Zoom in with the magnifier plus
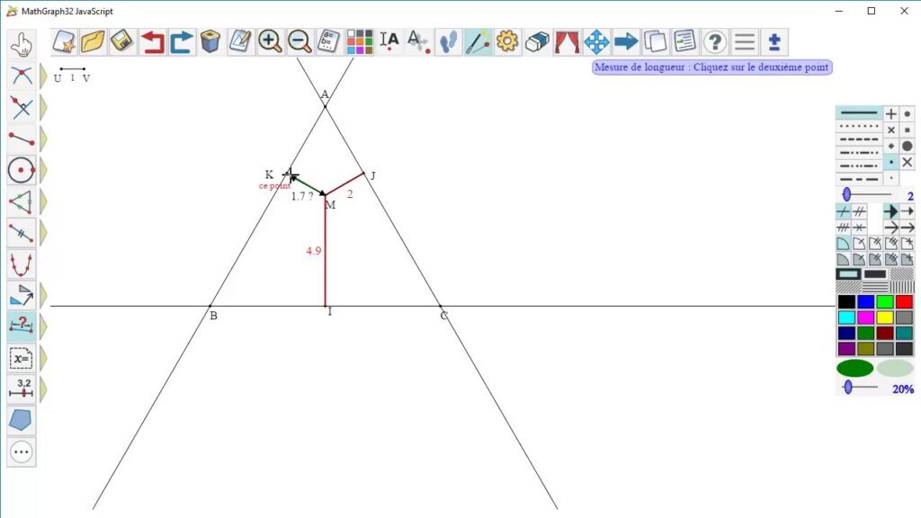Viewport: 921px width, 518px height. click(x=270, y=41)
